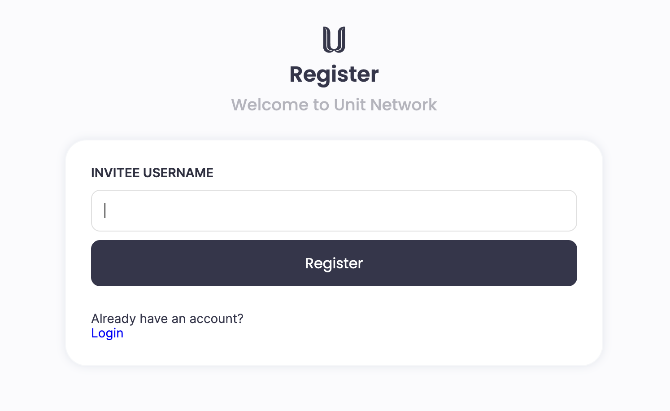Click the account question text above Login
This screenshot has height=411, width=670.
pos(167,319)
